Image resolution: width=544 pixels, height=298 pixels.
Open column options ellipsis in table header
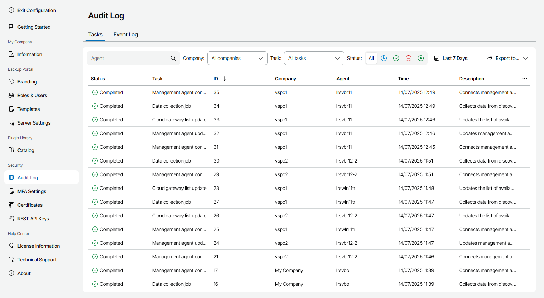click(524, 79)
